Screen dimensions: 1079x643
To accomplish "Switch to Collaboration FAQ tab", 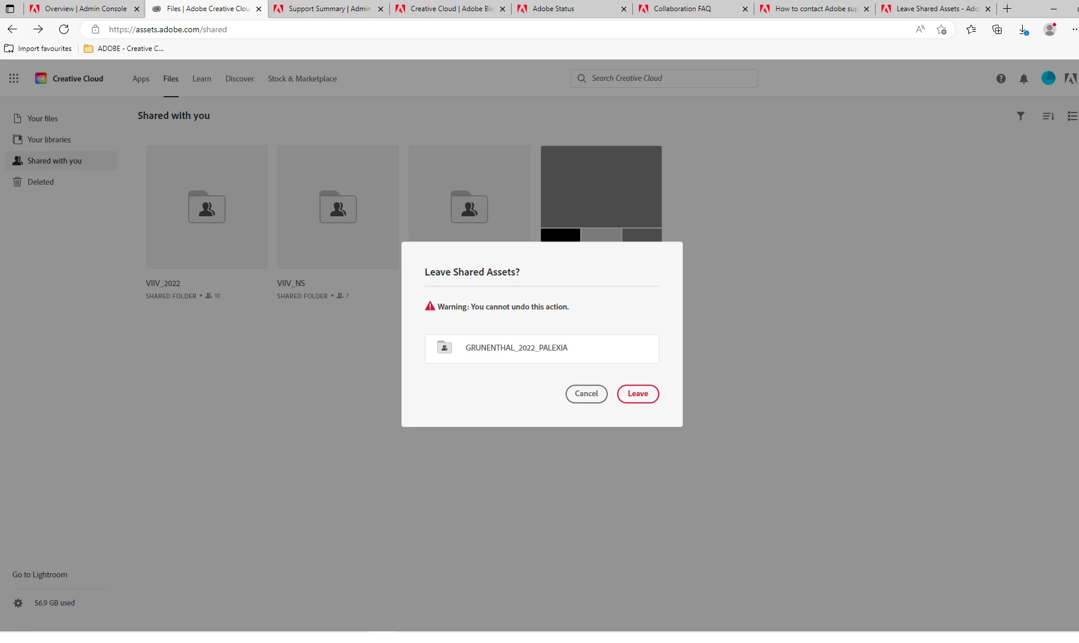I will point(693,9).
